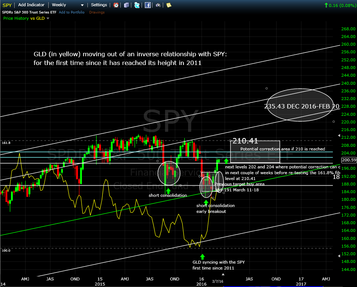Click the 'Potential correction area if 210 is reached' note
Viewport: 357px width, 287px height.
click(282, 149)
